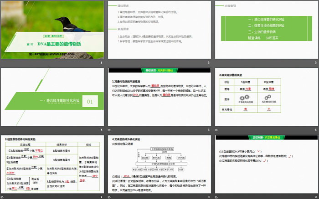Image resolution: width=319 pixels, height=199 pixels.
Task: Select slide 2 listing course requirements
Action: pyautogui.click(x=159, y=30)
